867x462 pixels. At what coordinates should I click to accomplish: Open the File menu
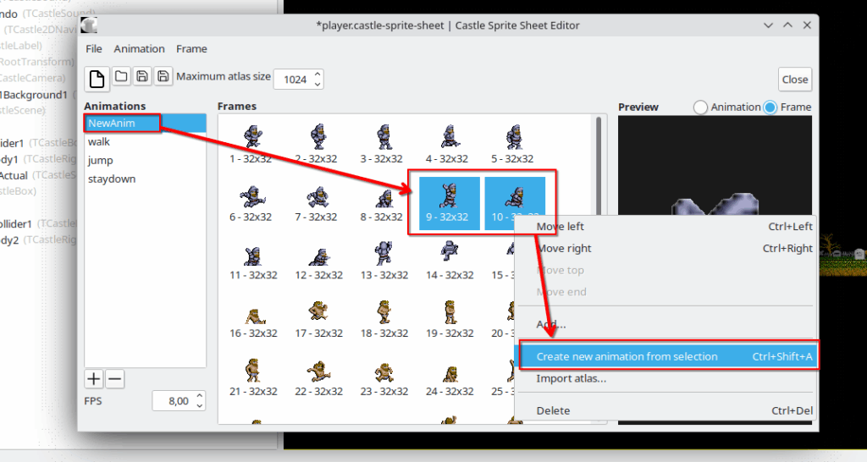coord(93,49)
